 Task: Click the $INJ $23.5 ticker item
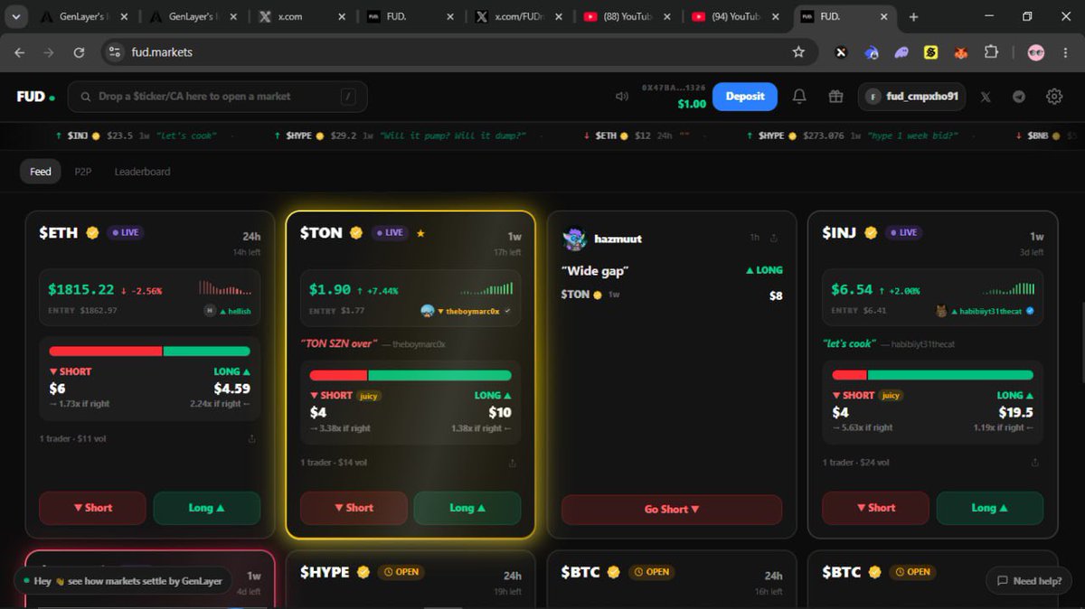pos(136,136)
